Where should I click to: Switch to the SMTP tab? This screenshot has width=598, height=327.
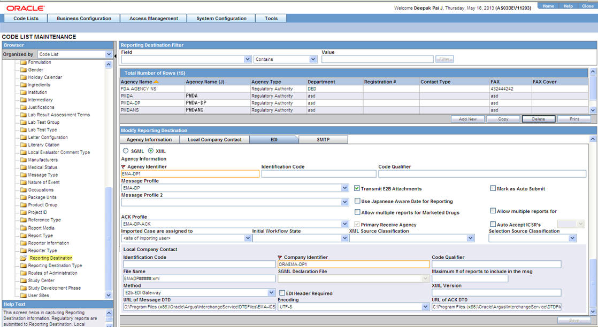coord(323,139)
